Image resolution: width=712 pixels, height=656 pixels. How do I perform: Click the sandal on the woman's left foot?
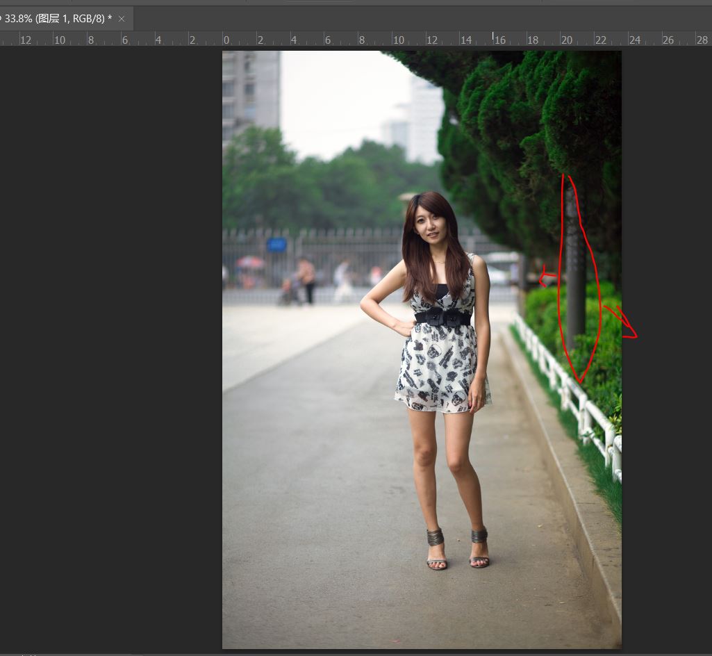(x=479, y=549)
